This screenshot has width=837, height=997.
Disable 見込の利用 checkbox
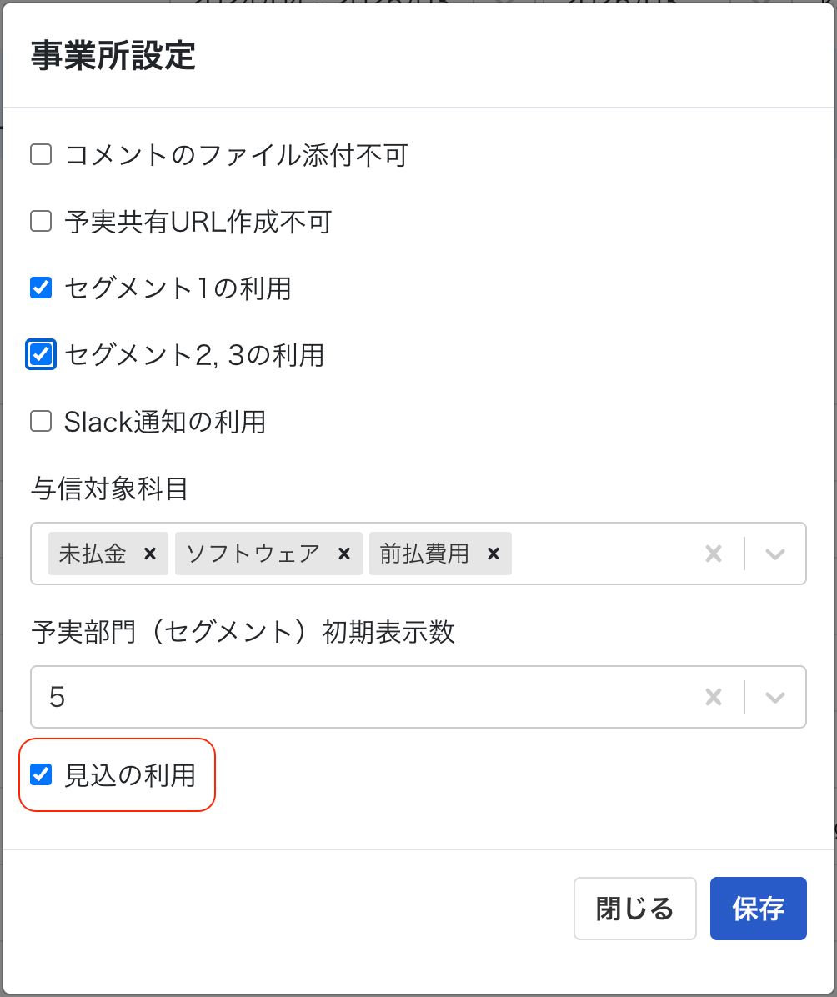41,775
